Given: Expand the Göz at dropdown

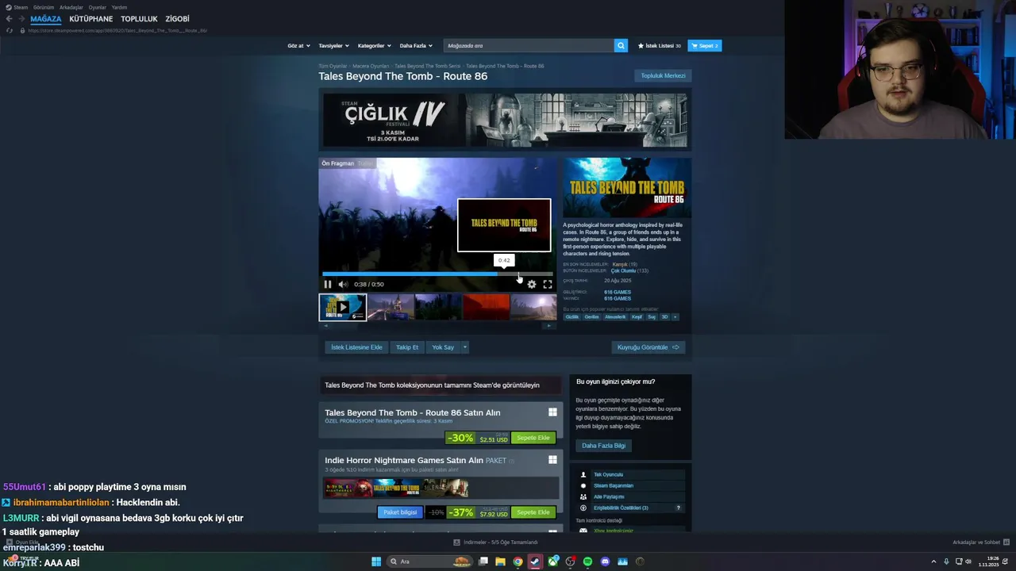Looking at the screenshot, I should pos(298,46).
